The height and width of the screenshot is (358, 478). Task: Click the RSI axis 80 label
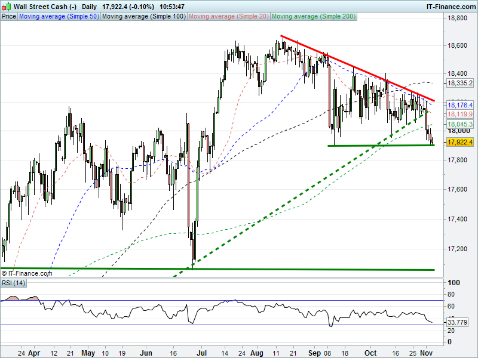(x=451, y=294)
